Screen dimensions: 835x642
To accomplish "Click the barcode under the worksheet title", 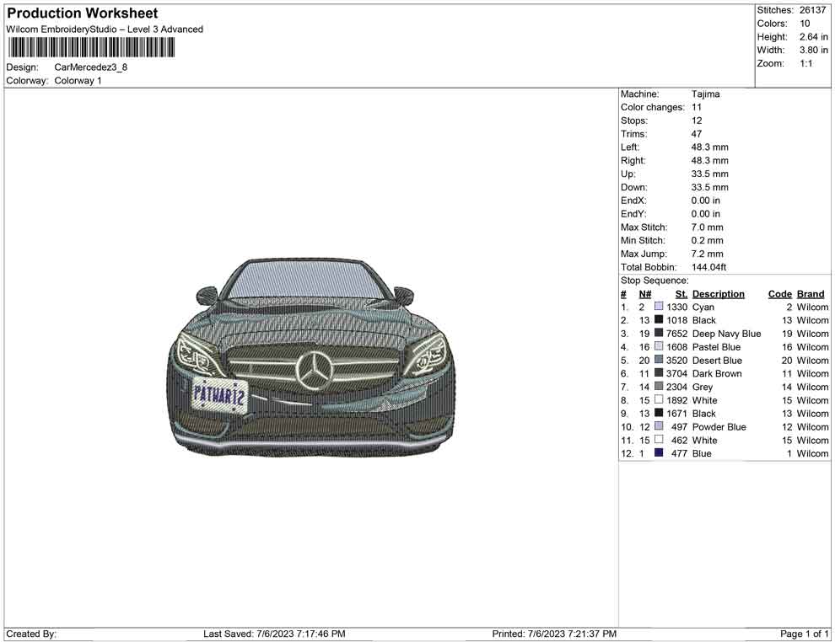I will click(x=91, y=47).
